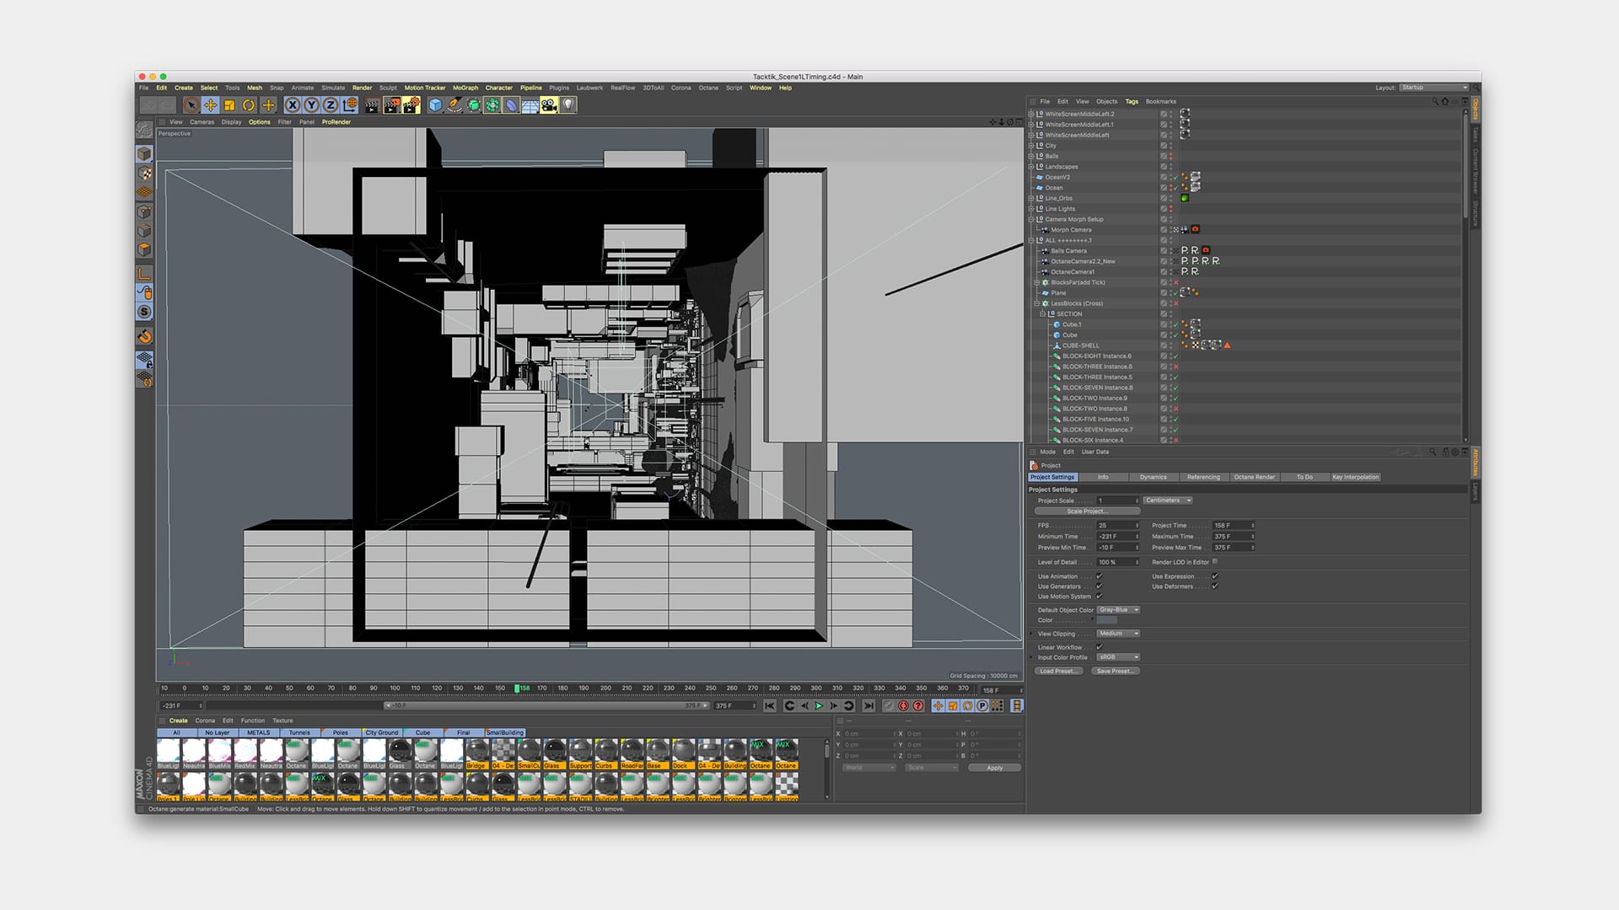This screenshot has width=1619, height=910.
Task: Select the Bridge material thumbnail
Action: pyautogui.click(x=476, y=754)
